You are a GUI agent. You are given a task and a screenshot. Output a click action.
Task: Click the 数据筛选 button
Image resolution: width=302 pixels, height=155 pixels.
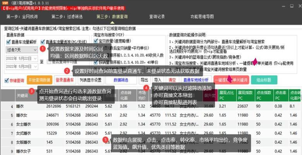(121, 80)
